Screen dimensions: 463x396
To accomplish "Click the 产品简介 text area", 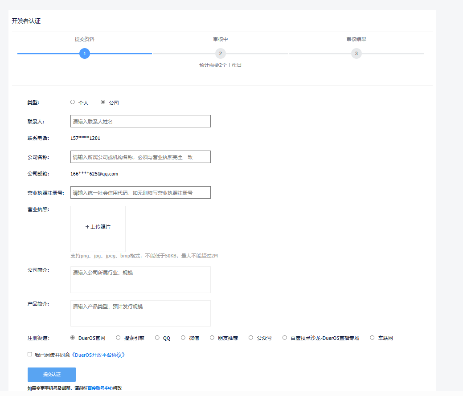I will coord(140,313).
